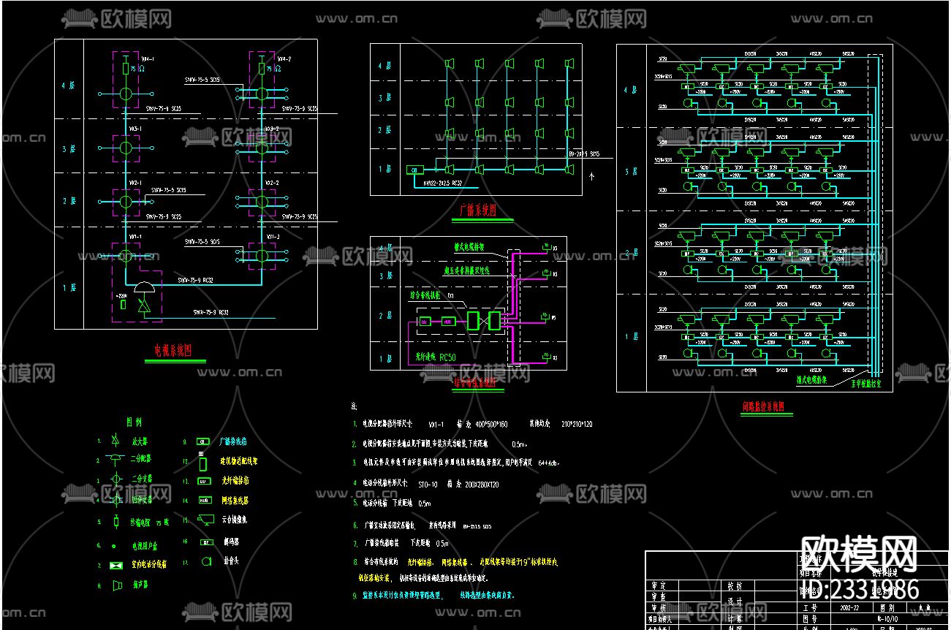Viewport: 951px width, 630px height.
Task: Click the 图例 legend heading
Action: [x=134, y=422]
